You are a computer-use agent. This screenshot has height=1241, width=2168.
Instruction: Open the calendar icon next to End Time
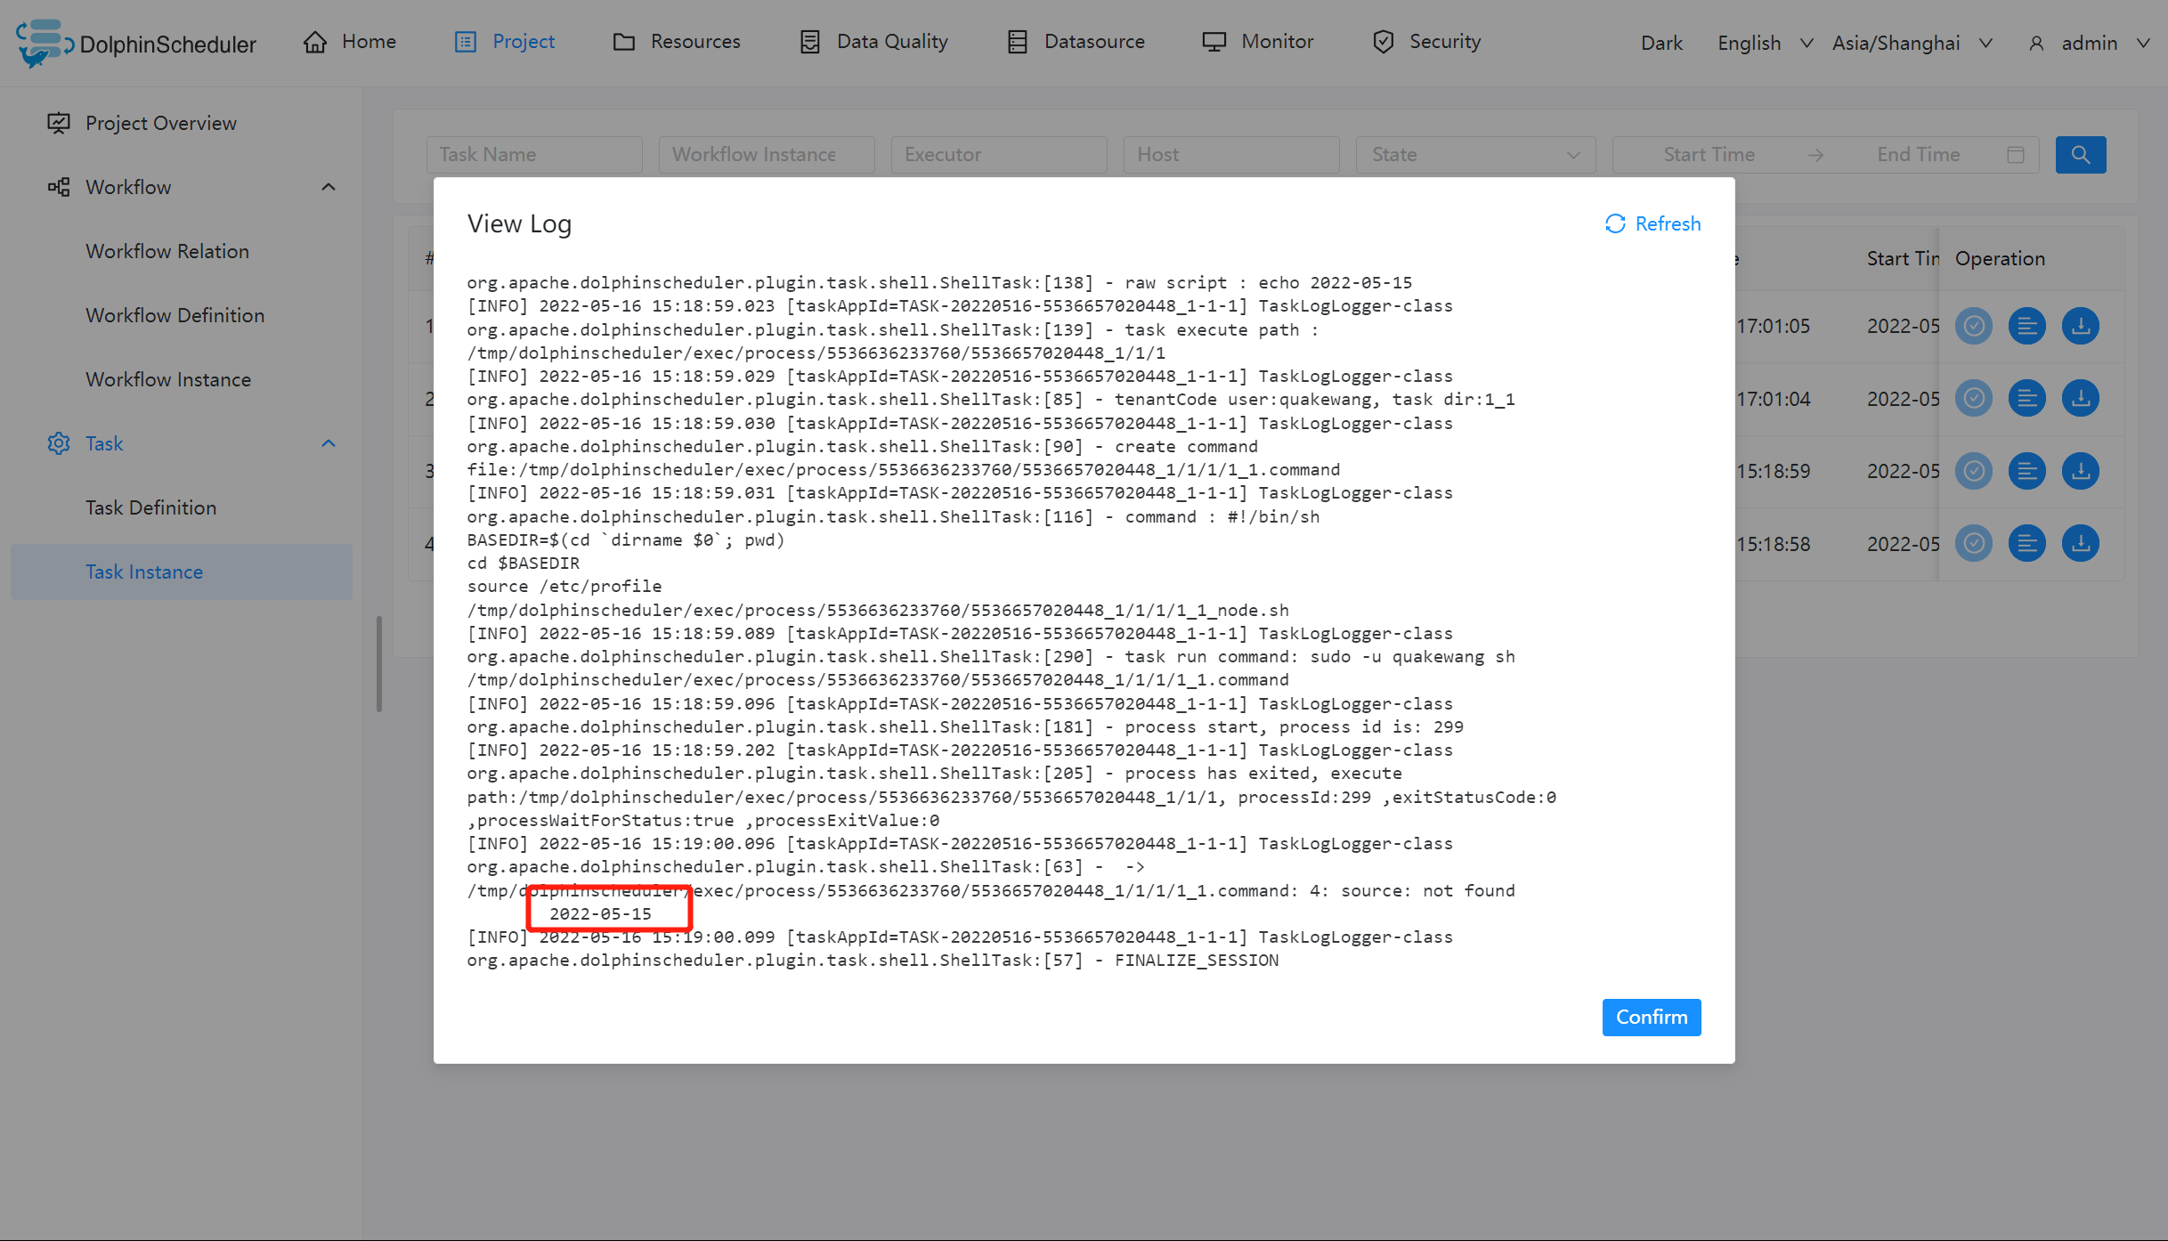tap(2017, 154)
